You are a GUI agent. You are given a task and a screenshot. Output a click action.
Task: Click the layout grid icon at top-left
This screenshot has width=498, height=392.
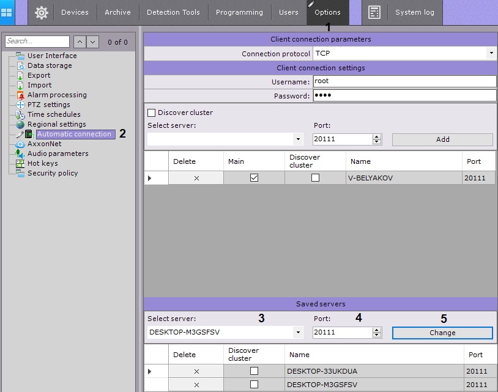coord(7,12)
